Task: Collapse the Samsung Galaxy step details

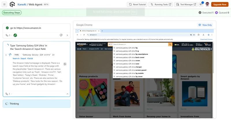Action: (x=67, y=94)
